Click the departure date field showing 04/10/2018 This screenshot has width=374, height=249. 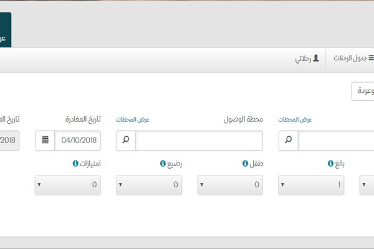(x=77, y=141)
